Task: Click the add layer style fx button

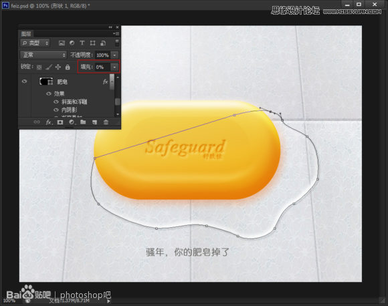Action: click(x=49, y=122)
